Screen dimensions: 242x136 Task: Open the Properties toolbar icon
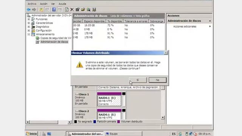[78, 9]
